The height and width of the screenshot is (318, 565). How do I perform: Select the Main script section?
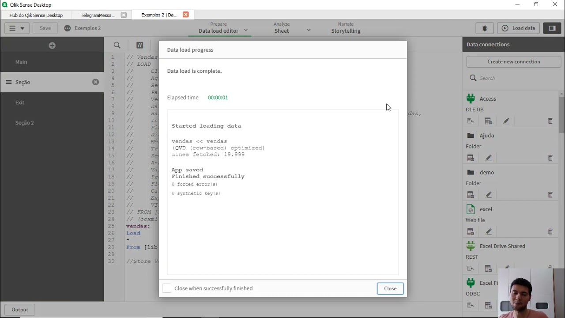tap(52, 62)
